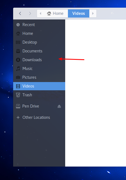Click the Music note icon
126x180 pixels.
click(18, 69)
